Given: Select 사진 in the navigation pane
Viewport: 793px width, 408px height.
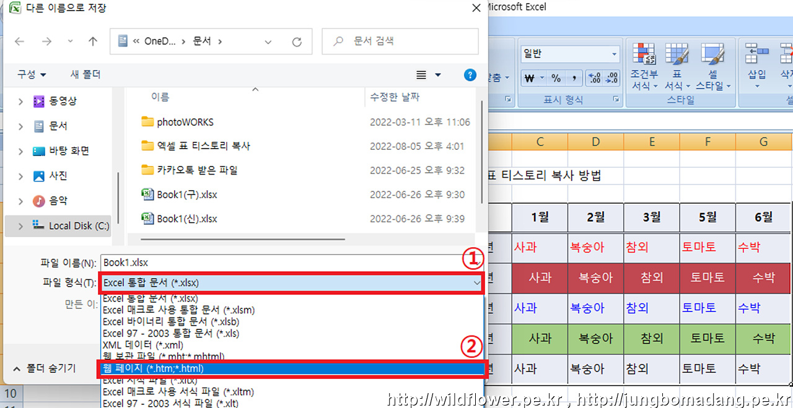Looking at the screenshot, I should pos(58,176).
